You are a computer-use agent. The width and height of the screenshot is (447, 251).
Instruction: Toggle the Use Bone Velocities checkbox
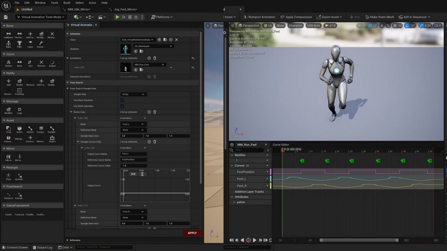pos(122,106)
